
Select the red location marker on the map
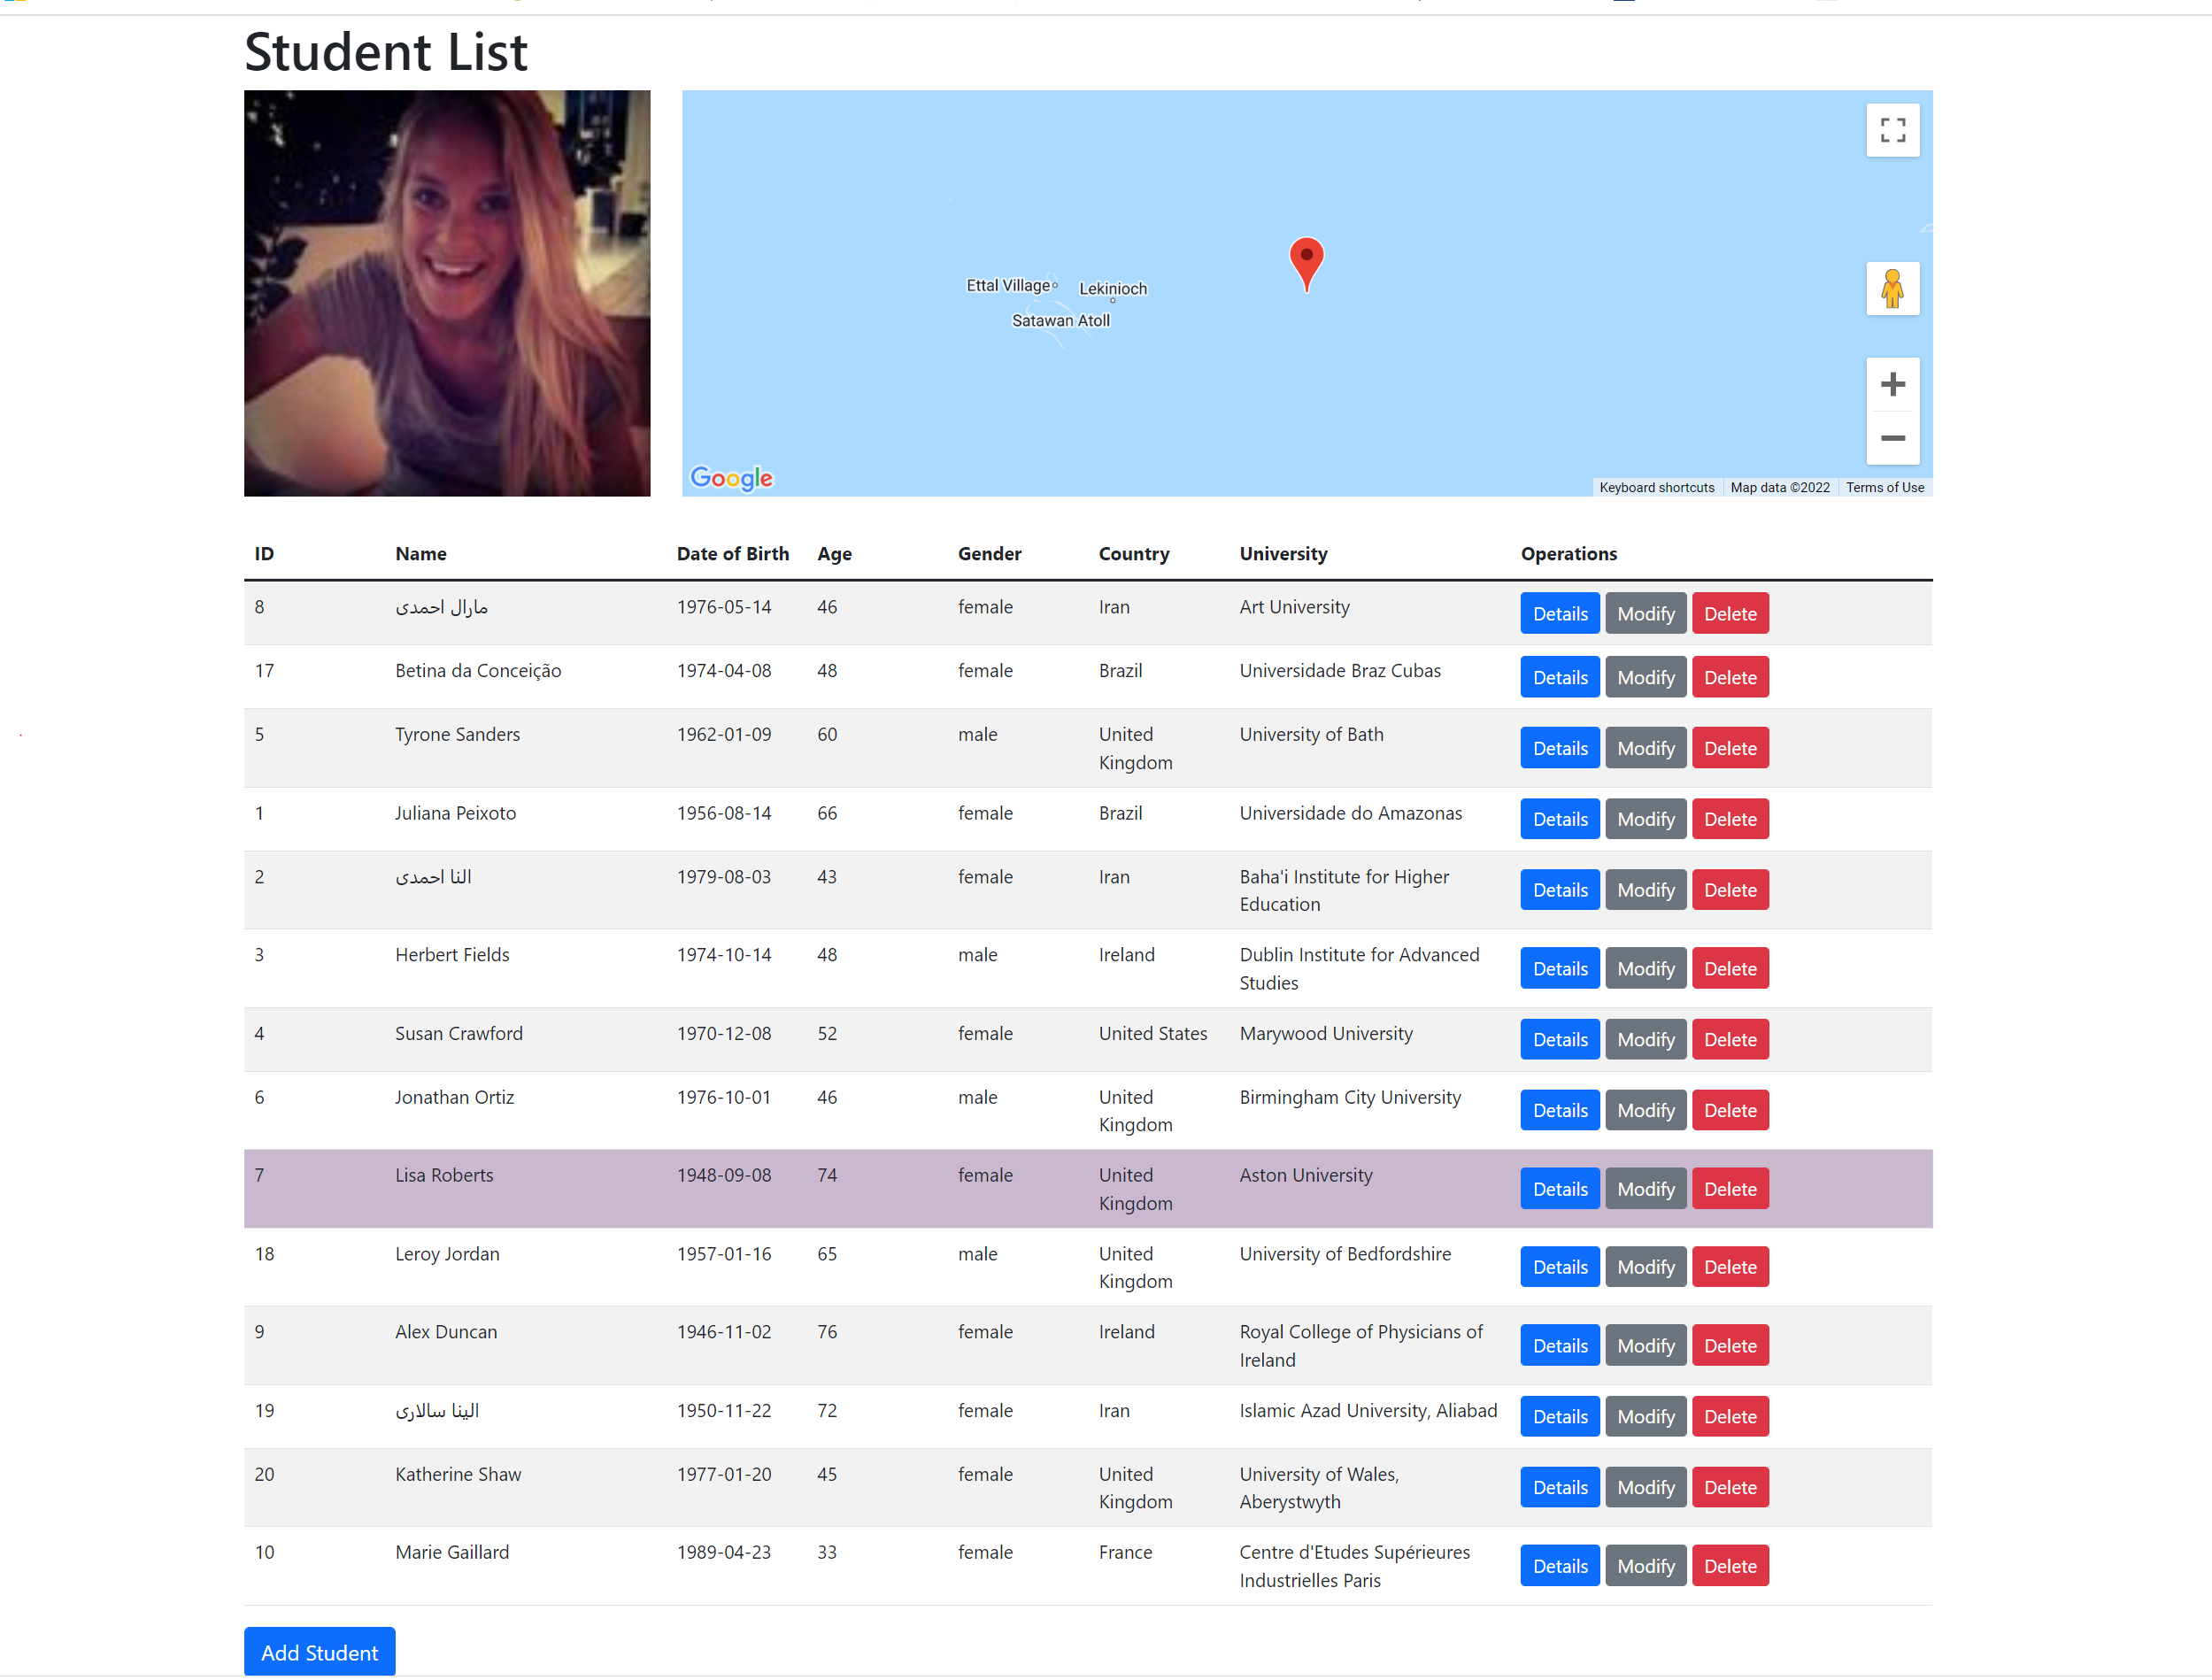pos(1306,262)
